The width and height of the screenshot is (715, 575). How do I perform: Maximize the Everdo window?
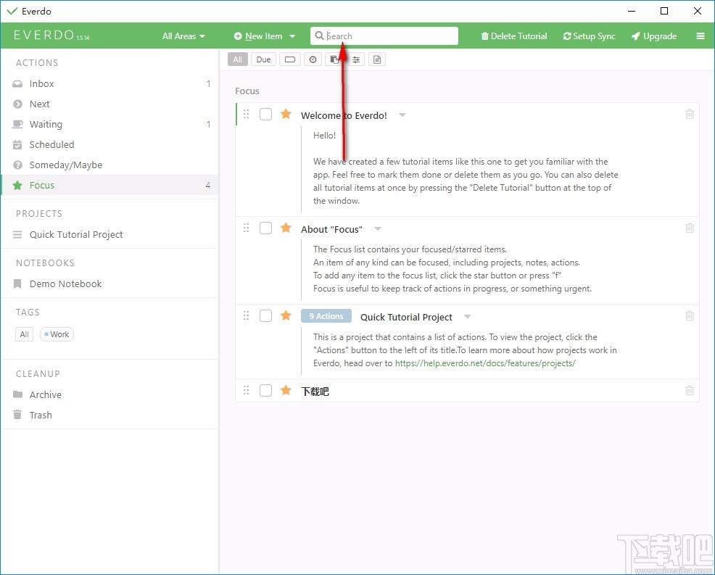[664, 11]
